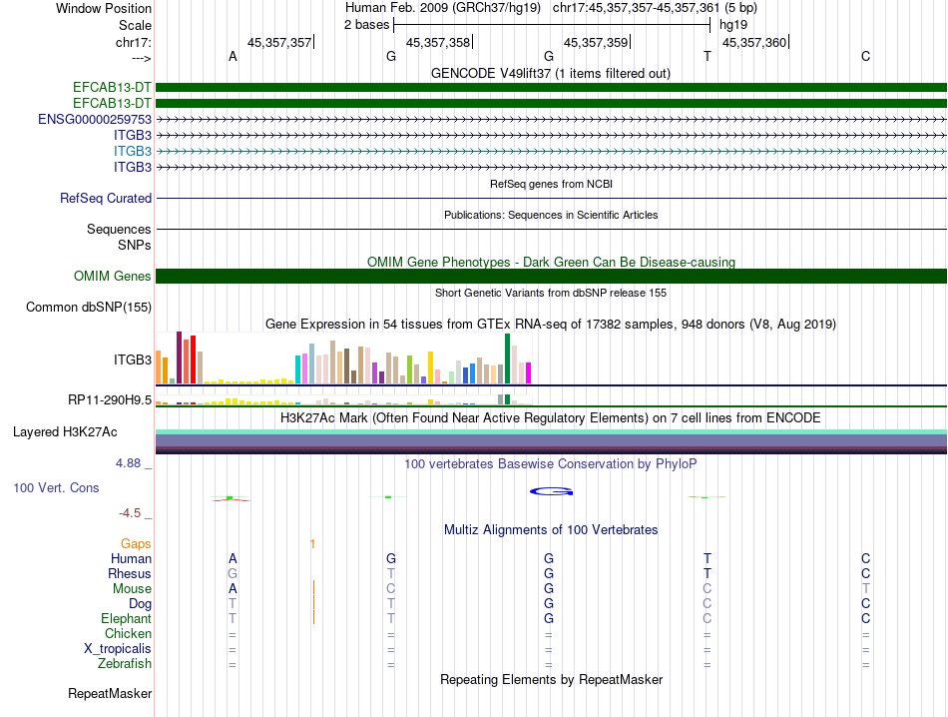The height and width of the screenshot is (717, 948).
Task: Click the orange Gaps marker '1'
Action: point(312,544)
